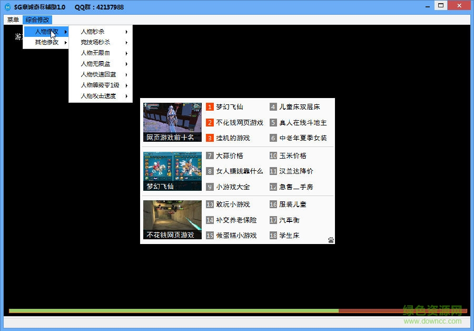Click the orange number 2 rank badge

pos(210,122)
